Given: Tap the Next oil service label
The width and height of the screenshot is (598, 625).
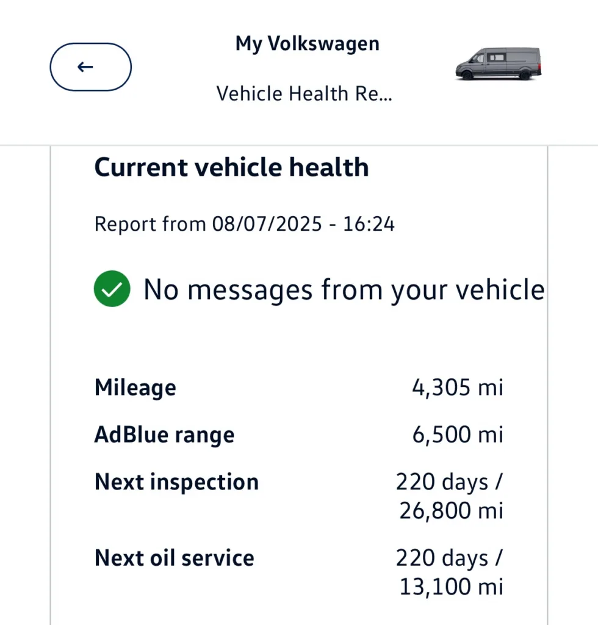Looking at the screenshot, I should 174,558.
